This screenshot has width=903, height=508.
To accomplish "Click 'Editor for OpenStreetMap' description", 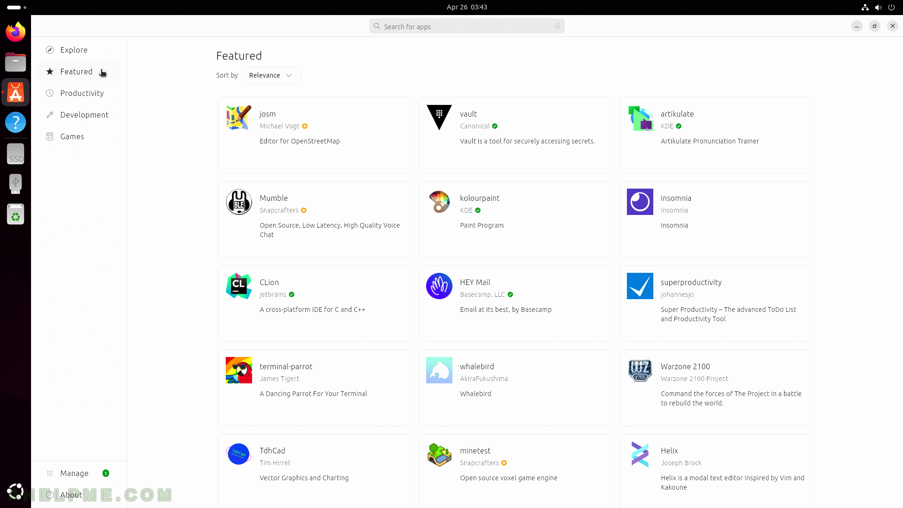I will pos(300,141).
